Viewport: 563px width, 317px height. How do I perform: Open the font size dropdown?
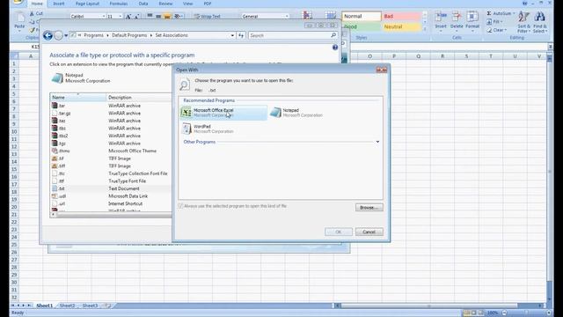coord(121,16)
